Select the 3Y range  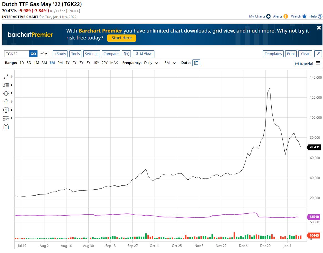[81, 63]
